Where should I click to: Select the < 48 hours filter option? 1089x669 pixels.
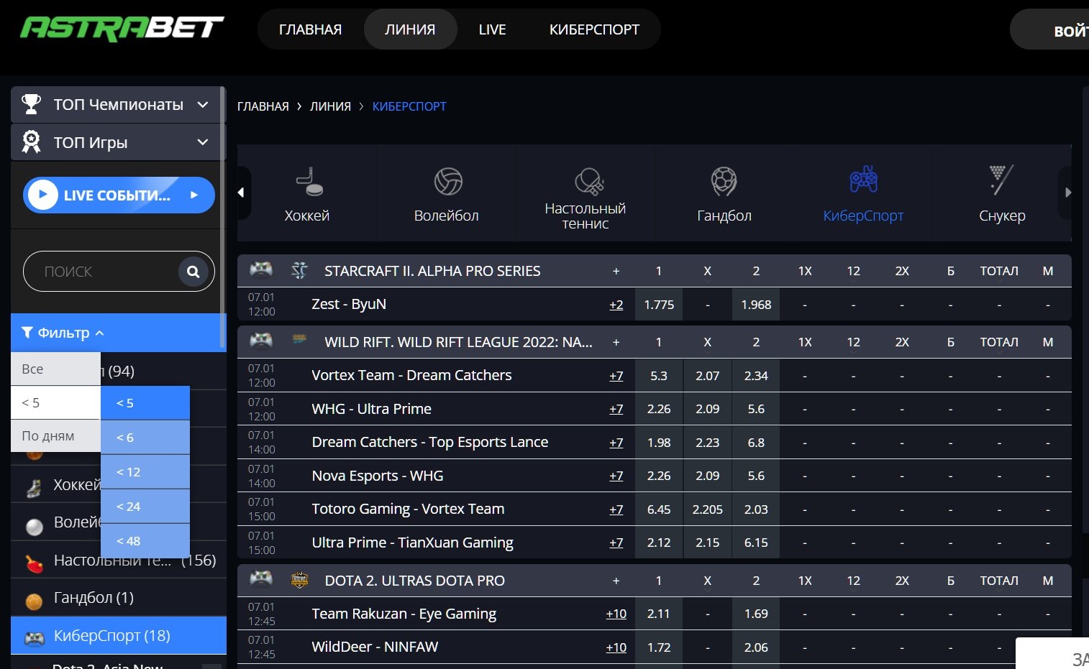click(145, 541)
